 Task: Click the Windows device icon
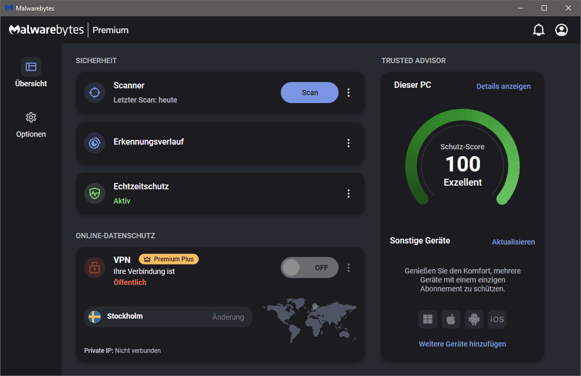click(427, 319)
